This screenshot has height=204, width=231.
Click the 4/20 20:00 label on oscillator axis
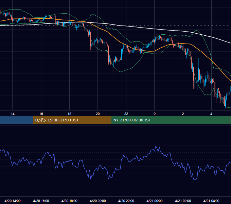98,201
